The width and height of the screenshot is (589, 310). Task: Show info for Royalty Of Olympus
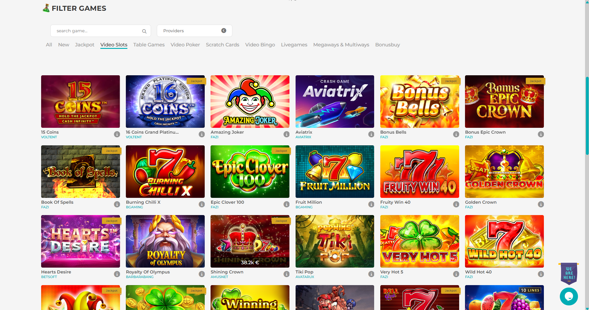pos(202,274)
